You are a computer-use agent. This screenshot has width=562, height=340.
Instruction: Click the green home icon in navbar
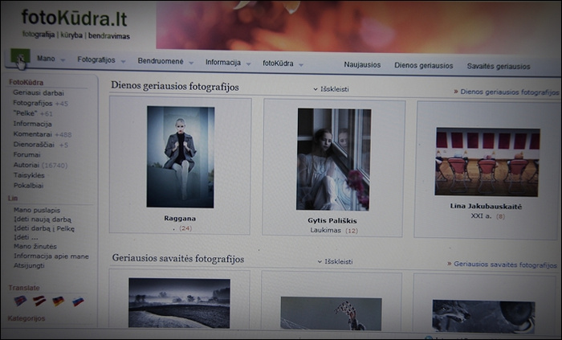pyautogui.click(x=19, y=58)
